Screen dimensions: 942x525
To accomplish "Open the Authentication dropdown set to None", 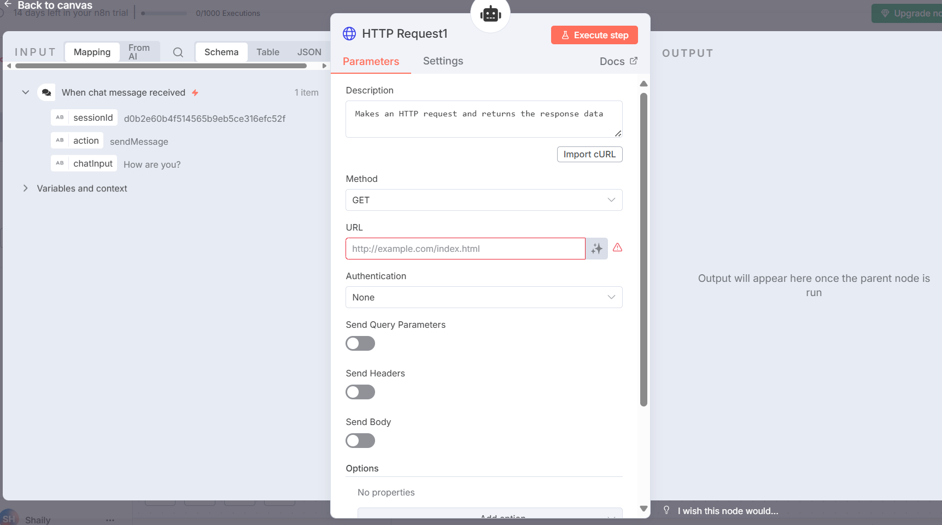I will click(x=483, y=297).
